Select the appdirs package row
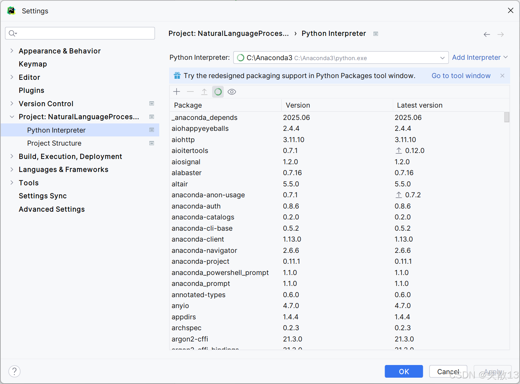The image size is (520, 384). click(337, 317)
